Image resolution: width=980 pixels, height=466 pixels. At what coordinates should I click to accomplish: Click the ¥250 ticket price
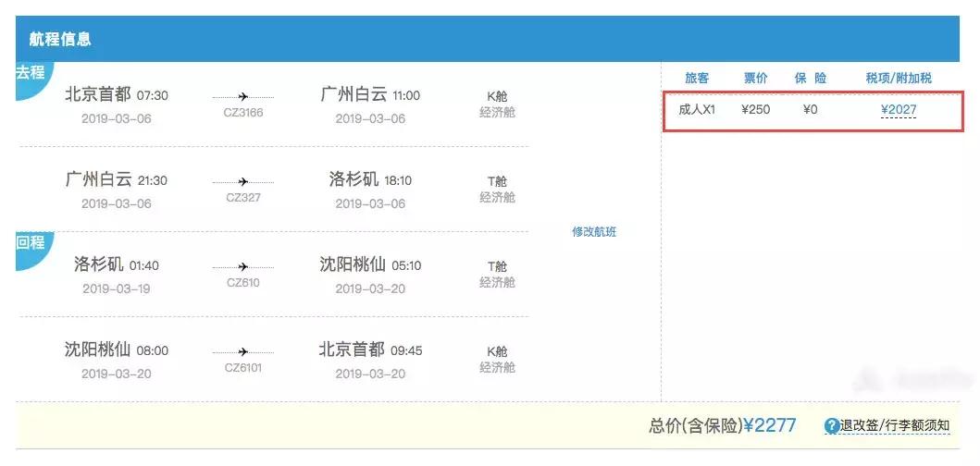(x=756, y=110)
